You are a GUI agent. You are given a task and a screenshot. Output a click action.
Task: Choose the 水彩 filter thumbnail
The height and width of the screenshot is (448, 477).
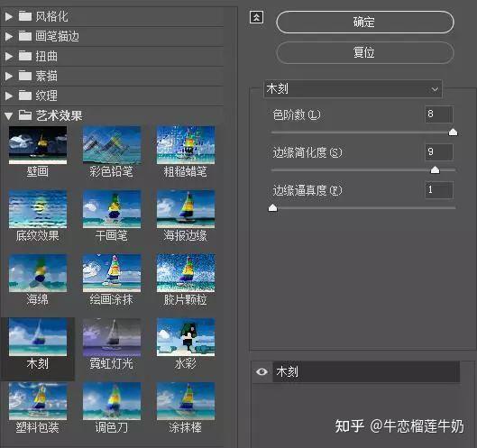[x=186, y=337]
